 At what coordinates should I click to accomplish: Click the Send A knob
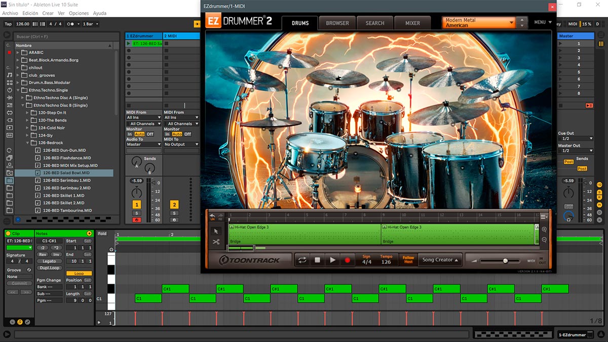point(137,163)
